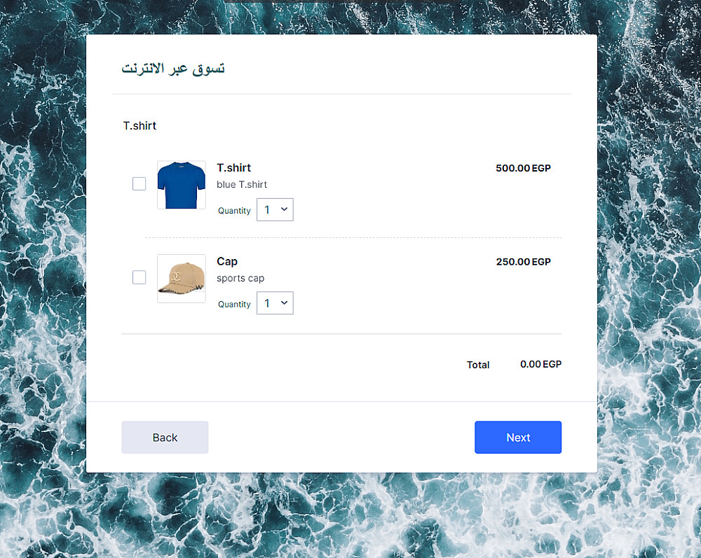Screen dimensions: 701x558
Task: Click the Arabic page title heading
Action: click(x=173, y=69)
